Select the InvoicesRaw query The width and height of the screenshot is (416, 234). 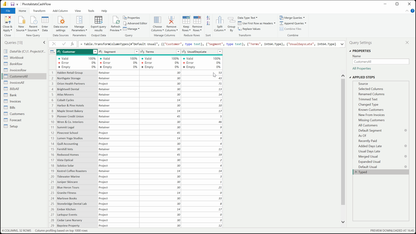[24, 70]
